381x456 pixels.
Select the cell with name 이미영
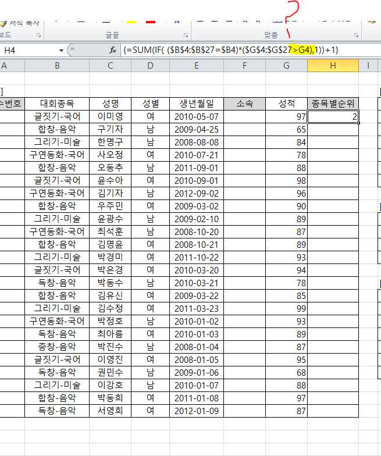[110, 117]
